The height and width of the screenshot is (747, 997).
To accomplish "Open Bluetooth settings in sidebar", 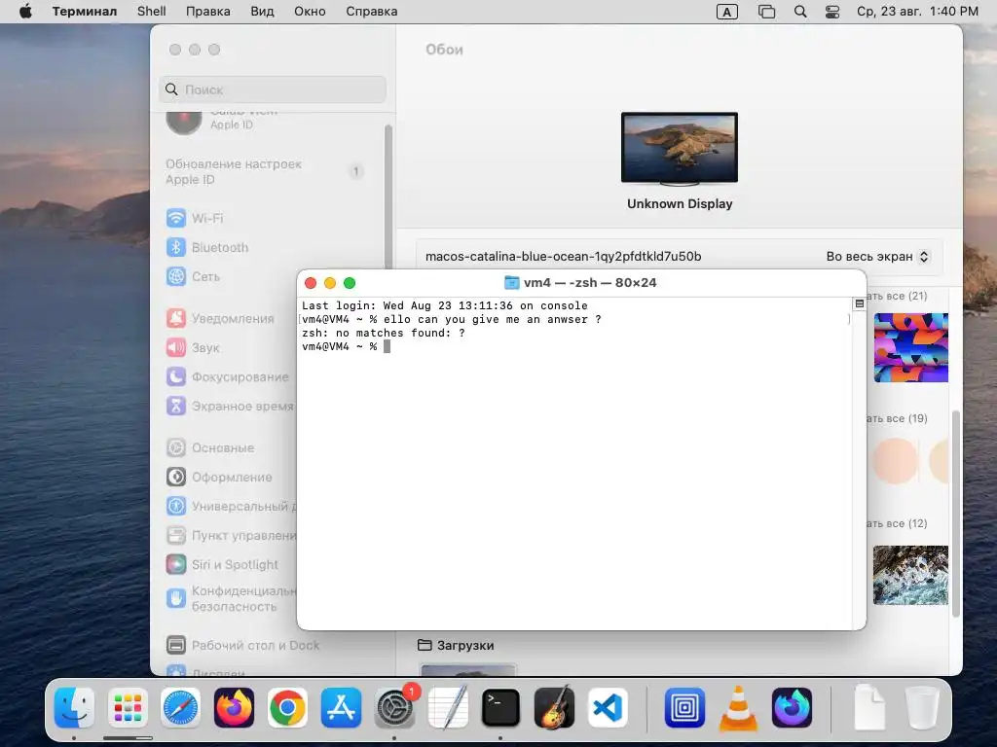I will [x=207, y=247].
